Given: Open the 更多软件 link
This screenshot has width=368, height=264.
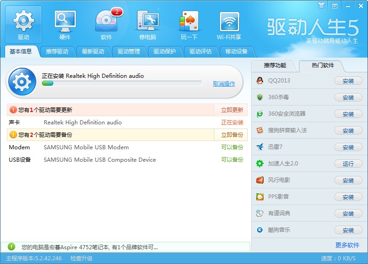Looking at the screenshot, I should pos(347,245).
